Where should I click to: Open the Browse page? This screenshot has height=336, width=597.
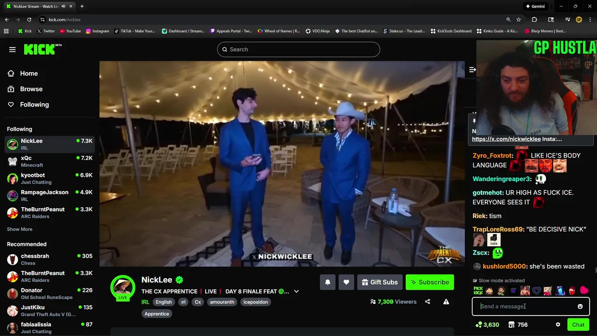(31, 89)
